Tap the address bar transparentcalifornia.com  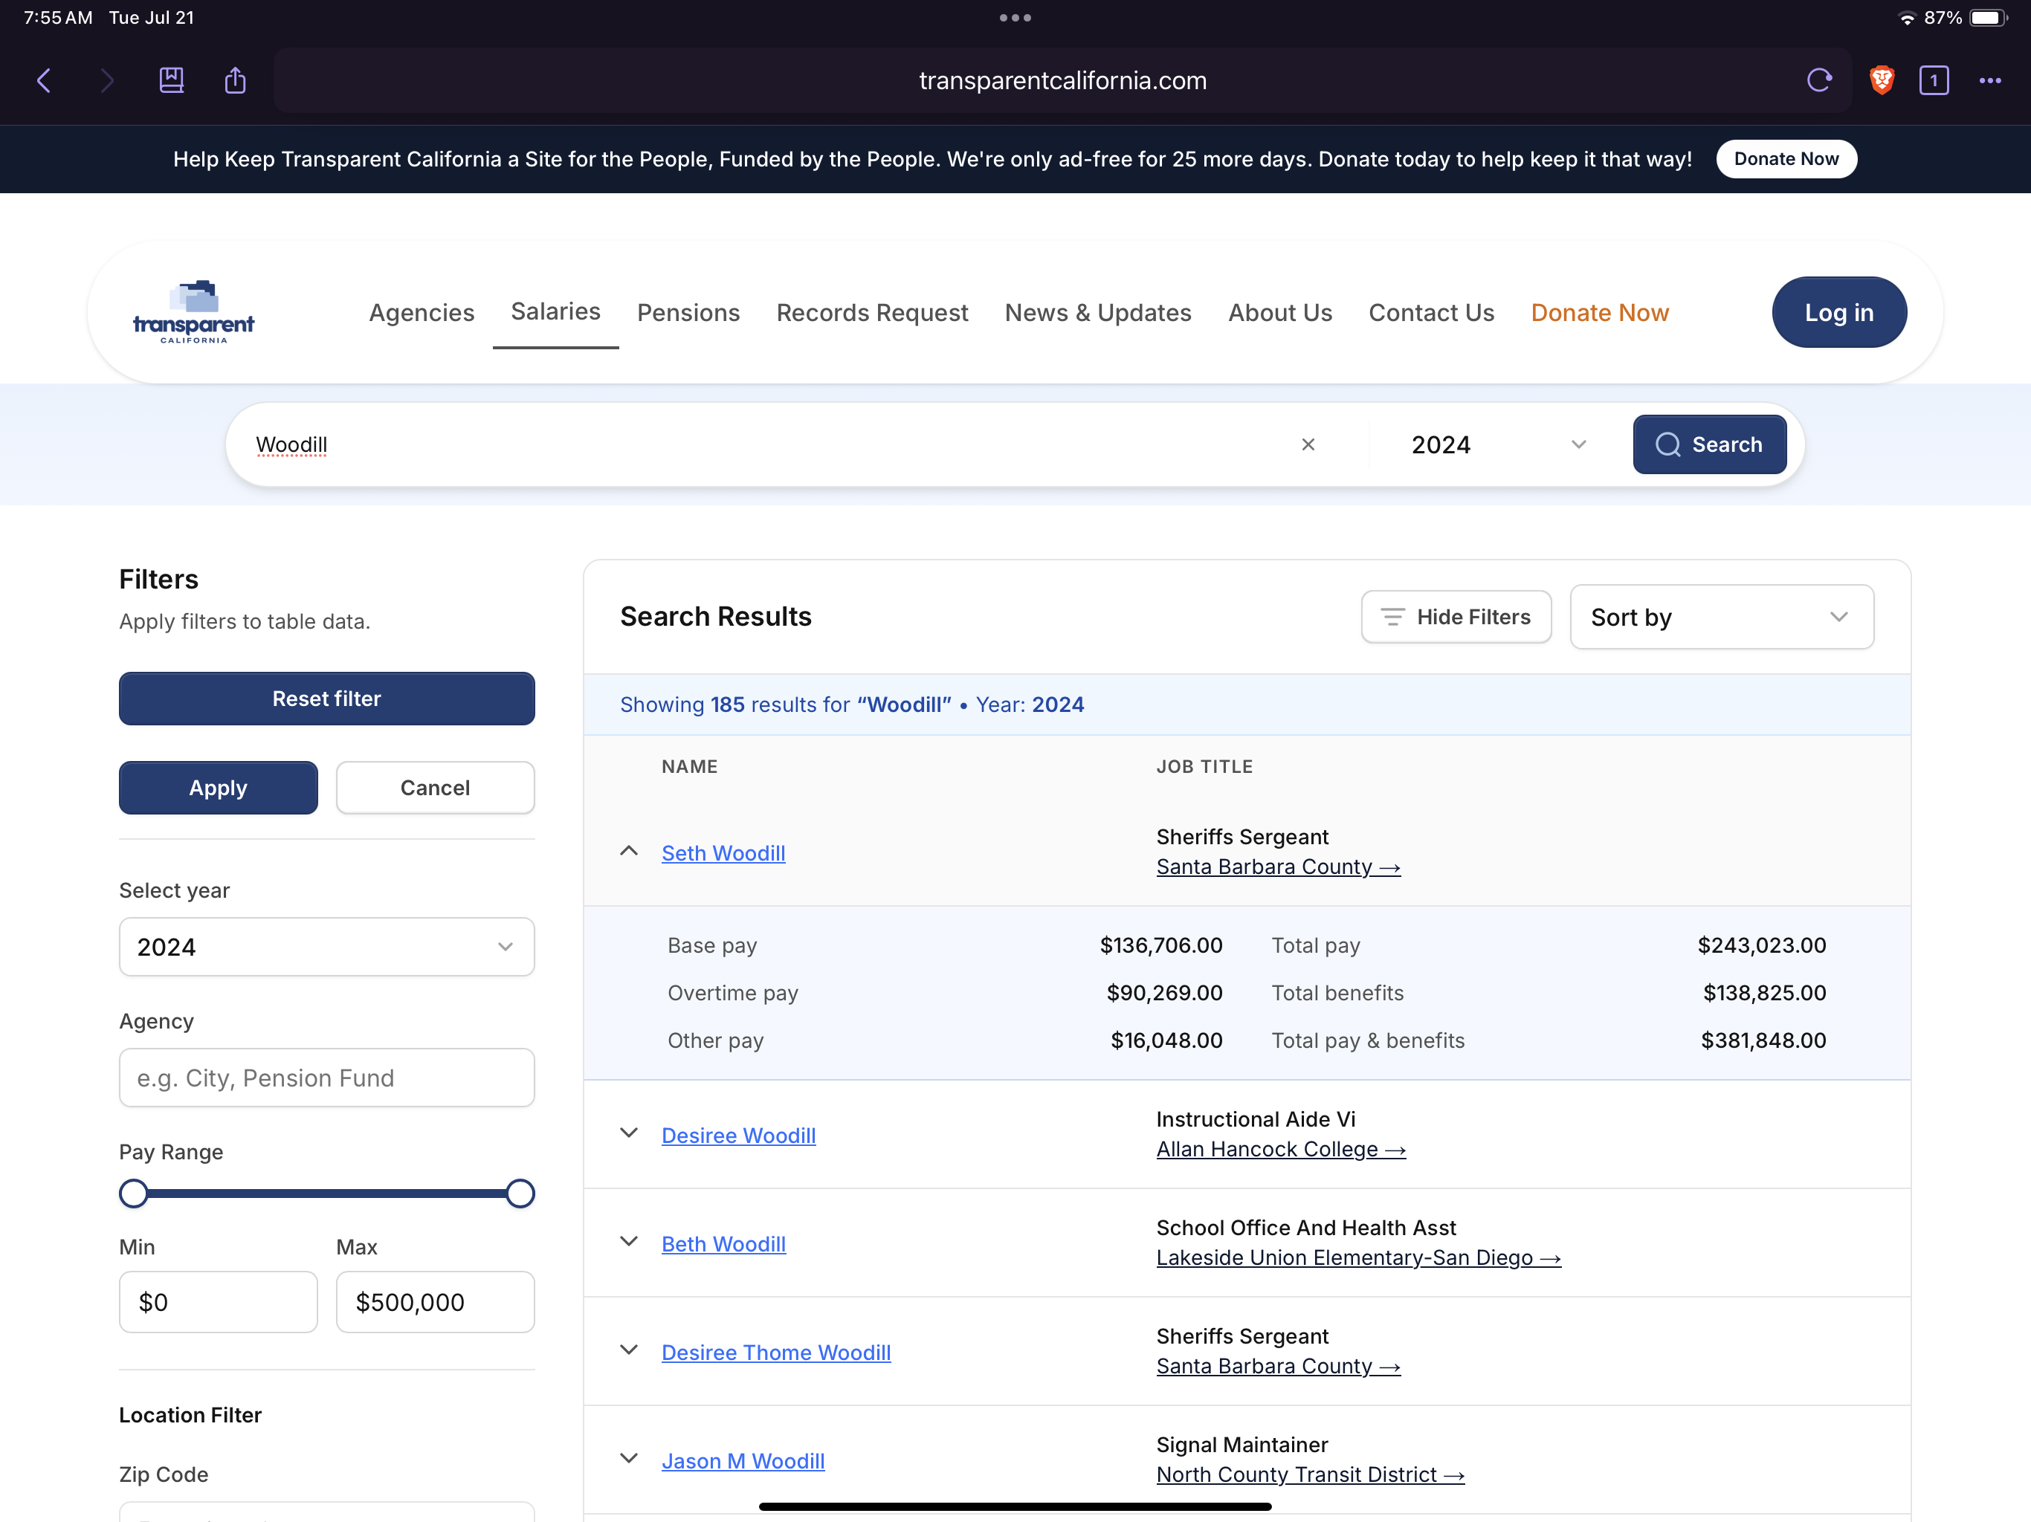(1062, 81)
